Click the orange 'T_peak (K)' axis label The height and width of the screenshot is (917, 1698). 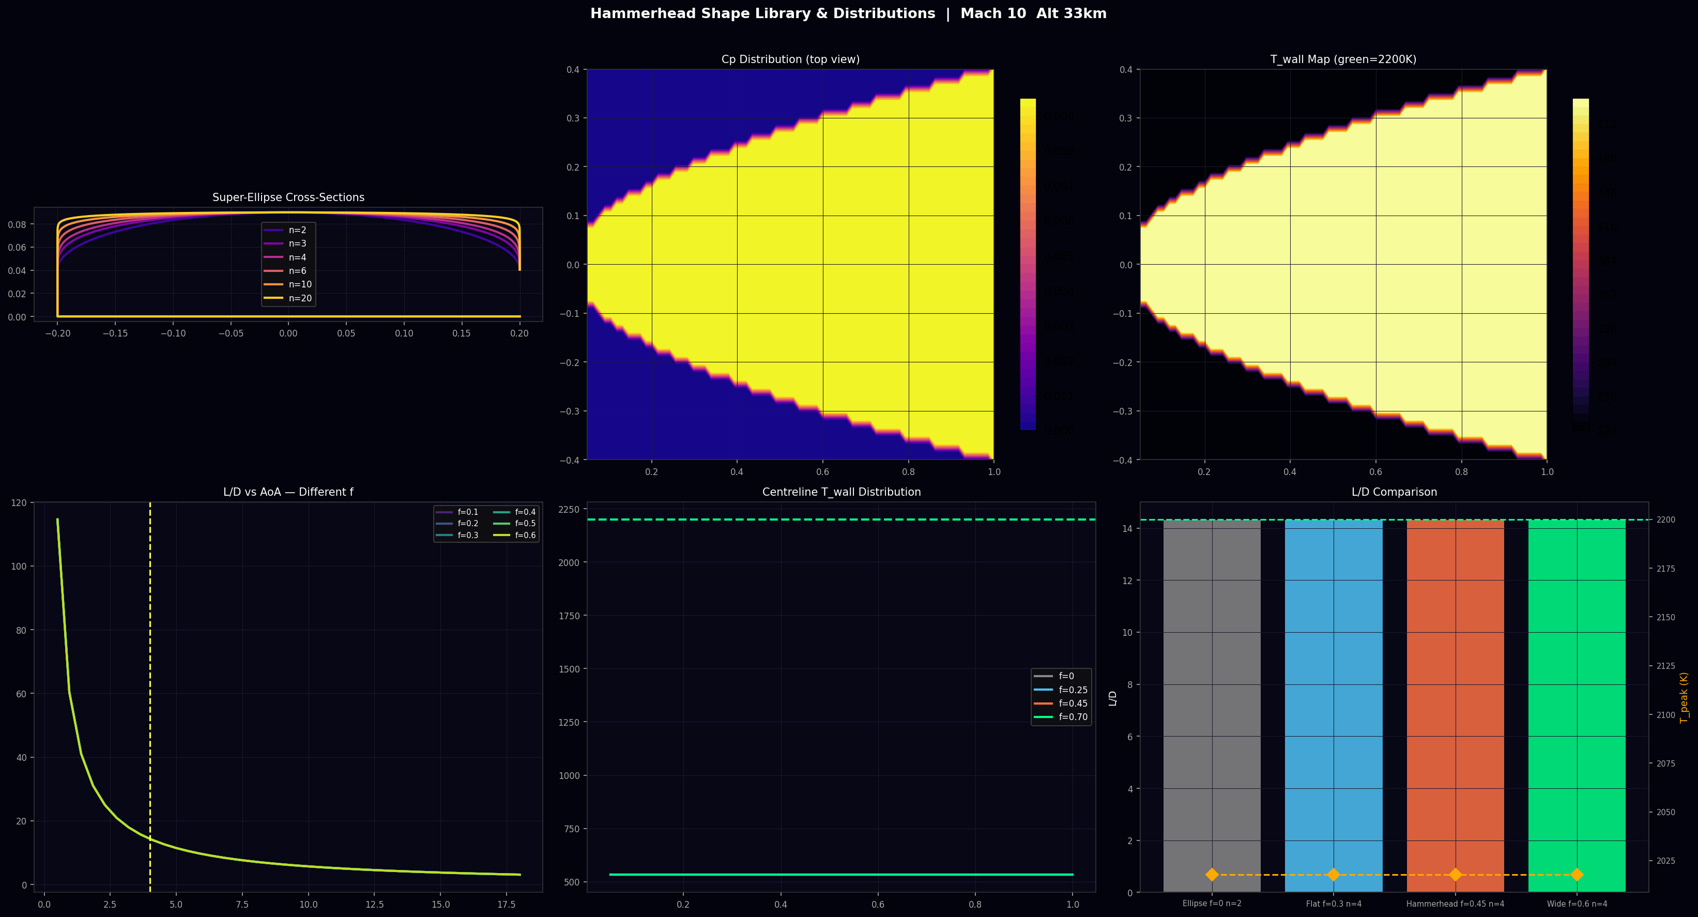1684,697
